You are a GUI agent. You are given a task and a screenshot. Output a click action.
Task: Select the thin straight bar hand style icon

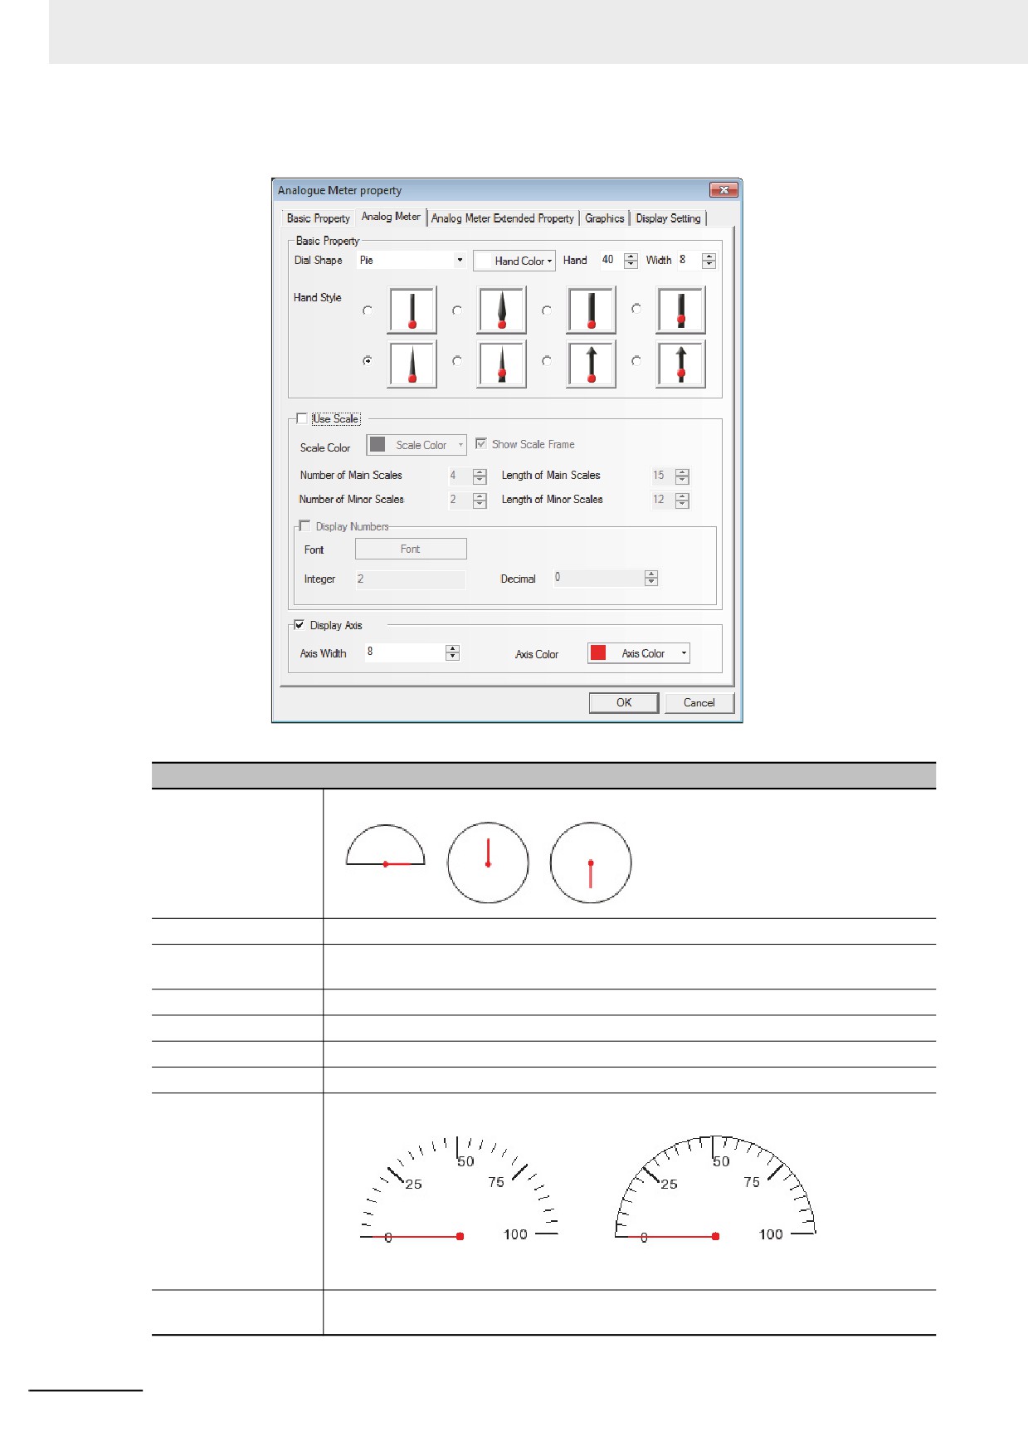412,310
